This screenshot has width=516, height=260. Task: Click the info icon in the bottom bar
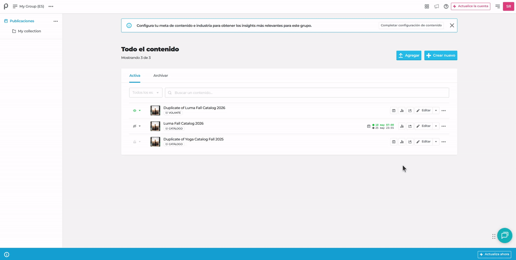click(x=7, y=254)
